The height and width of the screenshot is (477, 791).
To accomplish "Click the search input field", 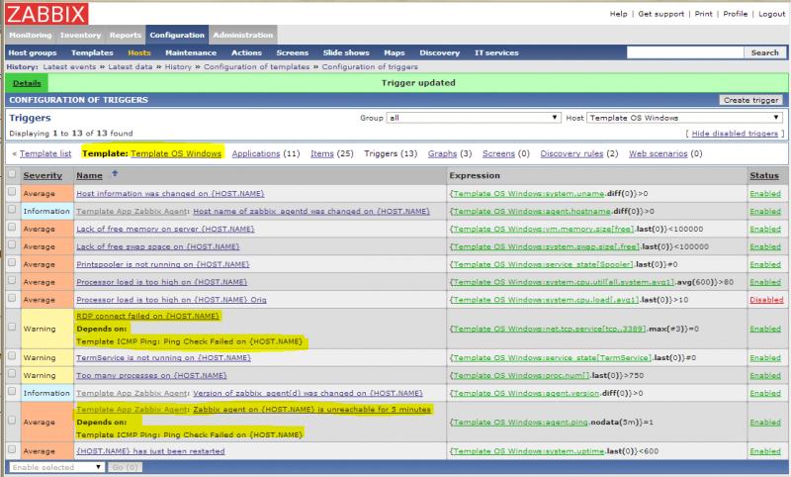I will (x=685, y=52).
